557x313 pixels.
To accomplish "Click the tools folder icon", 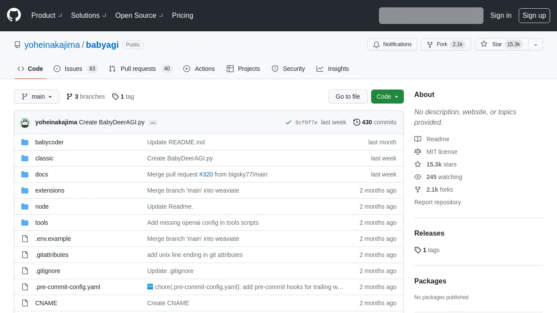I will (25, 223).
